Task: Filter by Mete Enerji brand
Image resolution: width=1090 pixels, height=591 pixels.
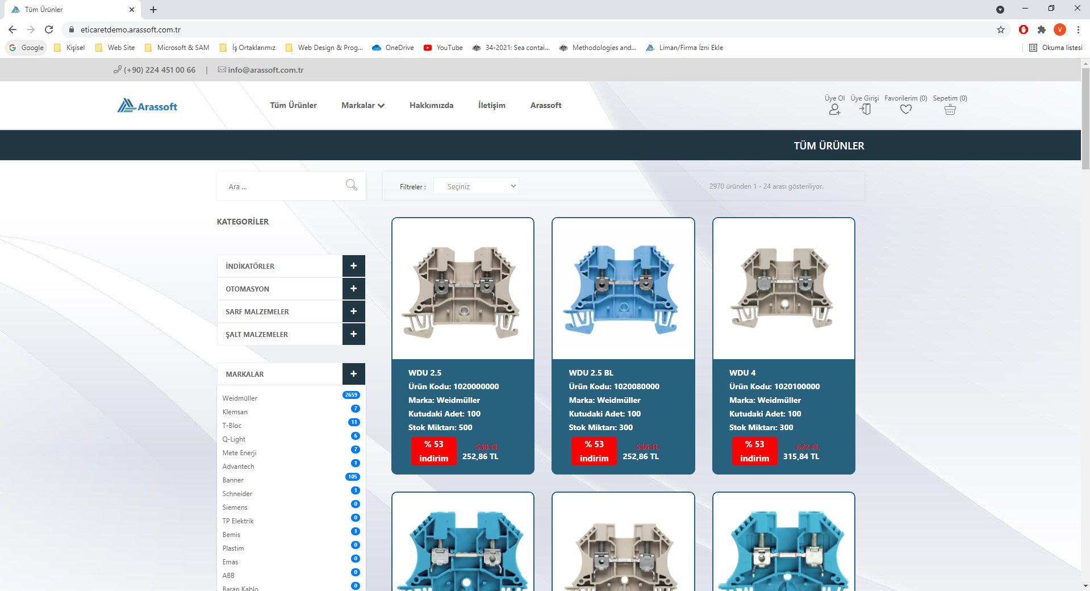Action: [239, 453]
